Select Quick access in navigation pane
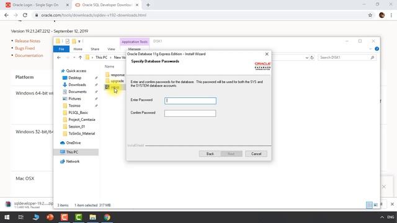Screen dimensions: 397x223 pyautogui.click(x=76, y=71)
